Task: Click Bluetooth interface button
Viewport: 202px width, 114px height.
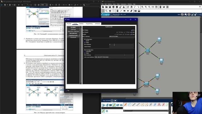Action: (x=73, y=37)
